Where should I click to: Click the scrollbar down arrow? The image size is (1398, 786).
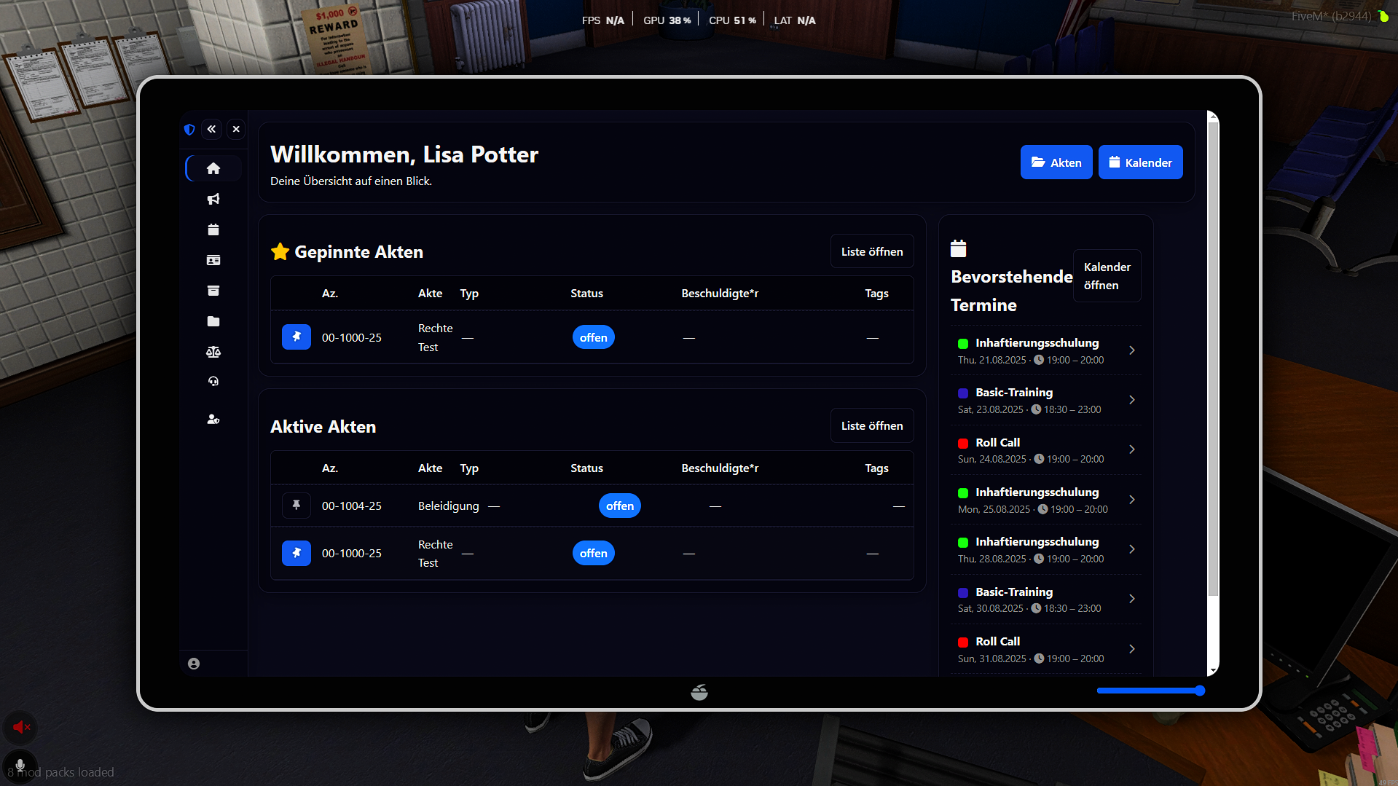(x=1213, y=670)
